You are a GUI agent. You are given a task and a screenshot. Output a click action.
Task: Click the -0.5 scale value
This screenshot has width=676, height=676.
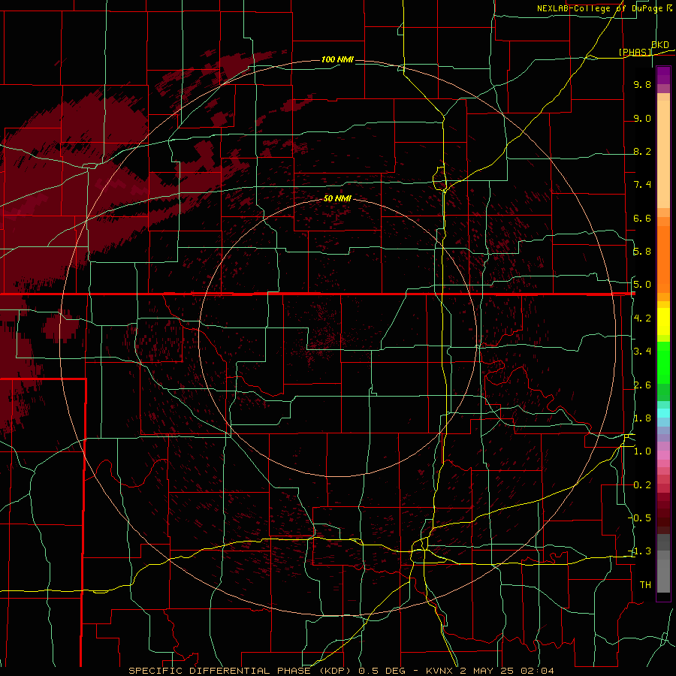pyautogui.click(x=641, y=518)
